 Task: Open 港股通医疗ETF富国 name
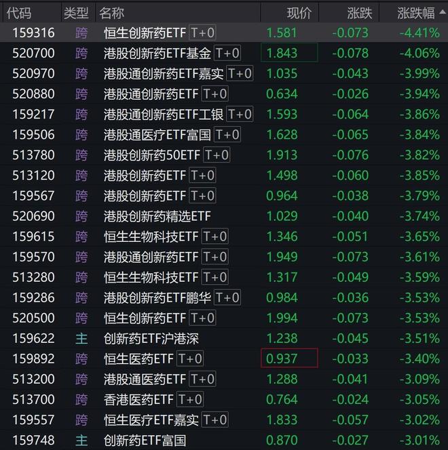[x=157, y=135]
